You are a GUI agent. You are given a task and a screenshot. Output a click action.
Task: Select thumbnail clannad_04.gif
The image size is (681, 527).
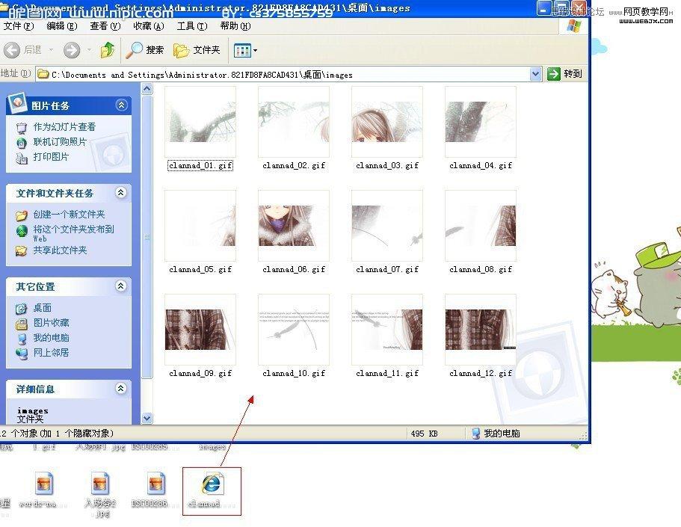(481, 122)
